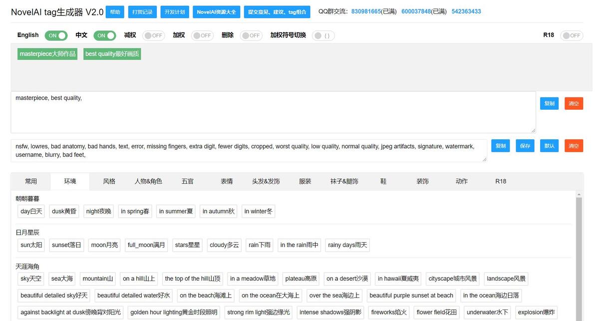This screenshot has height=321, width=595.
Task: Open NovelAI资源大全
Action: tap(216, 12)
